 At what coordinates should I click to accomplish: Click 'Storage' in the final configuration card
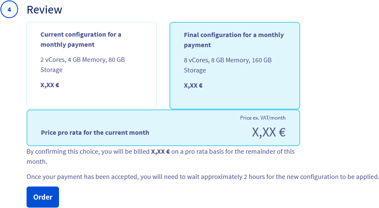(195, 70)
